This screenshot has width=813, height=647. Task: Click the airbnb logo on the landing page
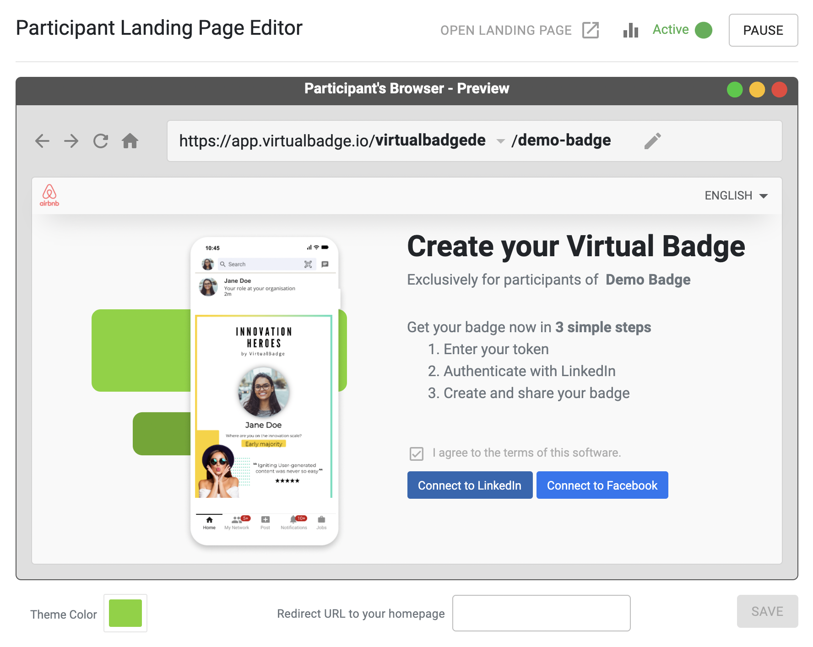(49, 195)
